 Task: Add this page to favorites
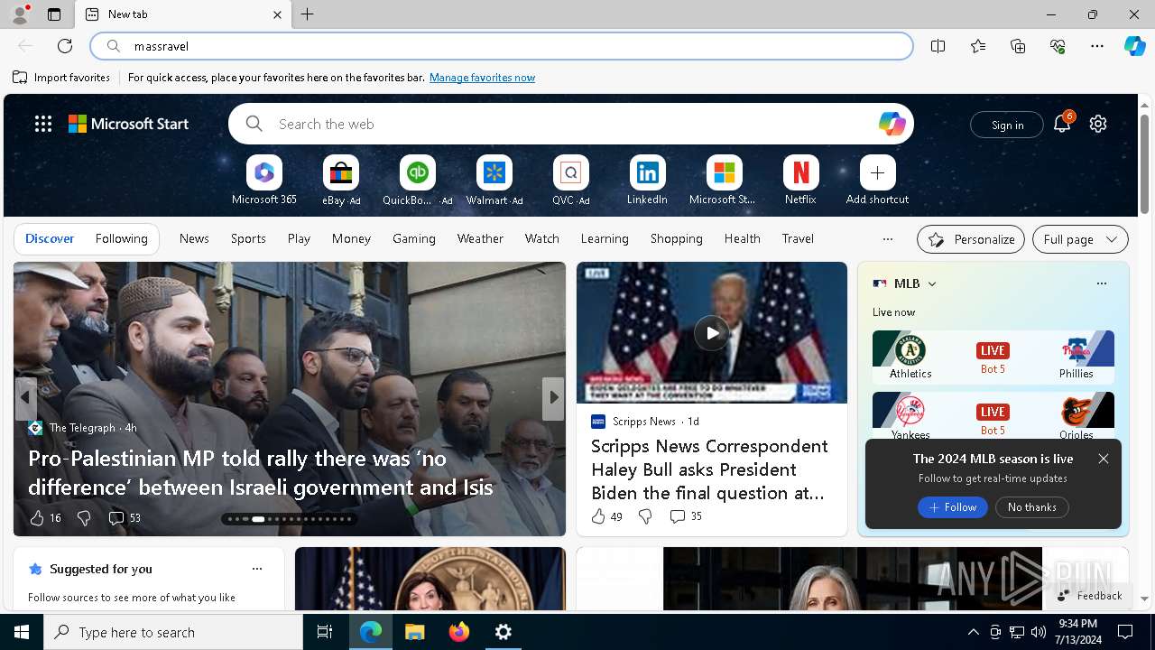pyautogui.click(x=978, y=46)
